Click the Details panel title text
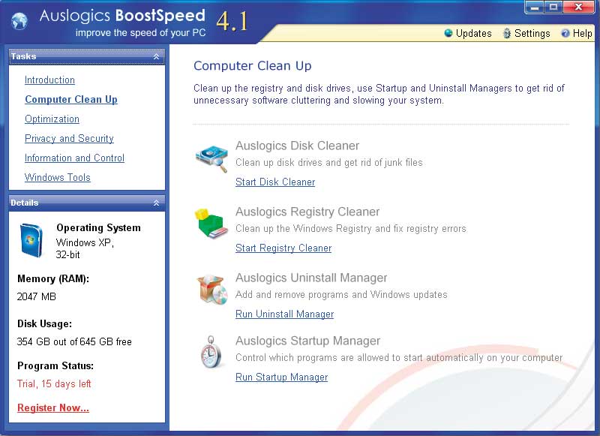 pyautogui.click(x=25, y=203)
